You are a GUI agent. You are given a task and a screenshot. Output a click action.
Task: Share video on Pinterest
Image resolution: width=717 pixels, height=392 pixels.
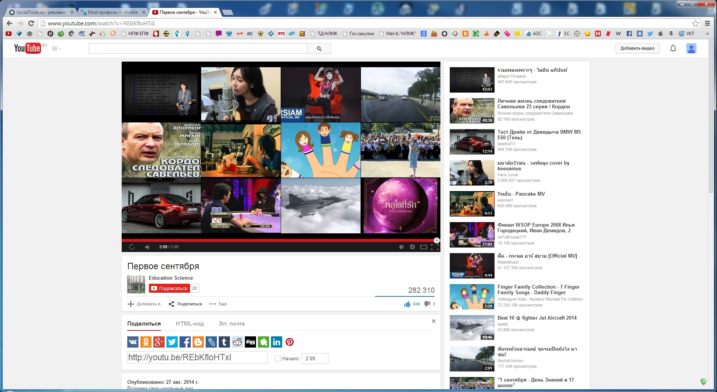click(290, 342)
